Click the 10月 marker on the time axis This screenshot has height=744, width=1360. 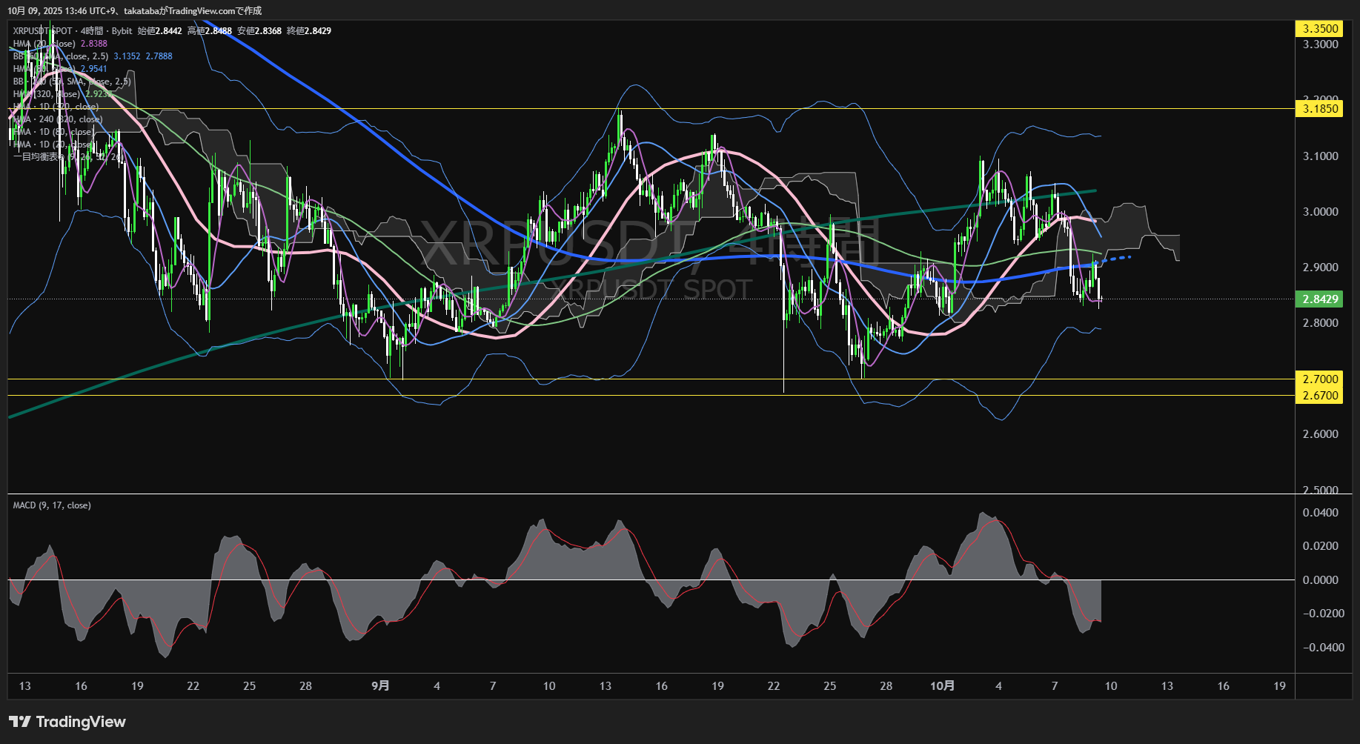click(x=942, y=686)
